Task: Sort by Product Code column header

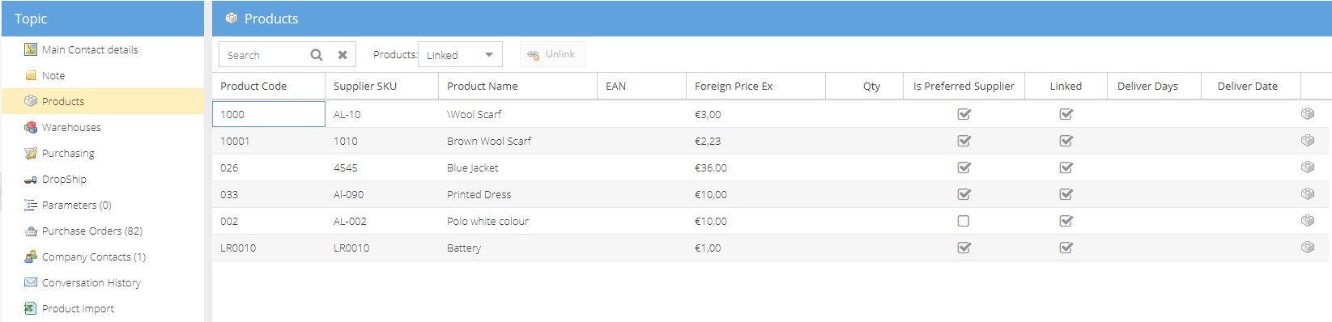Action: click(x=253, y=86)
